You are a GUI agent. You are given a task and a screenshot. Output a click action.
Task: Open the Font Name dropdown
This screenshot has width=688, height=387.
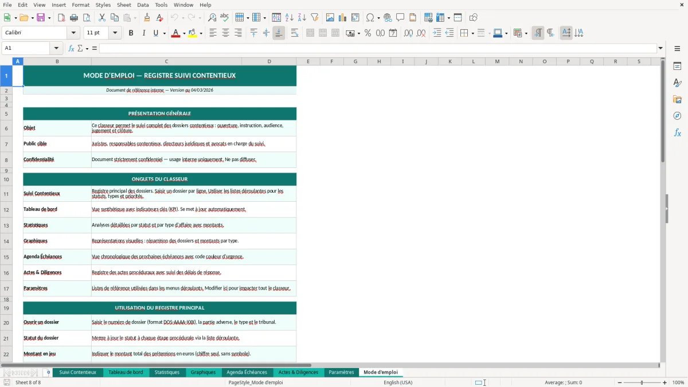coord(73,33)
